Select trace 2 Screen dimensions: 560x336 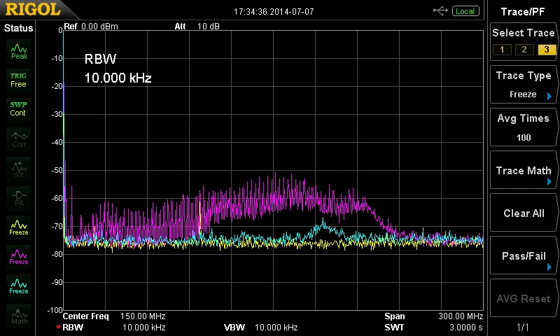coord(524,50)
